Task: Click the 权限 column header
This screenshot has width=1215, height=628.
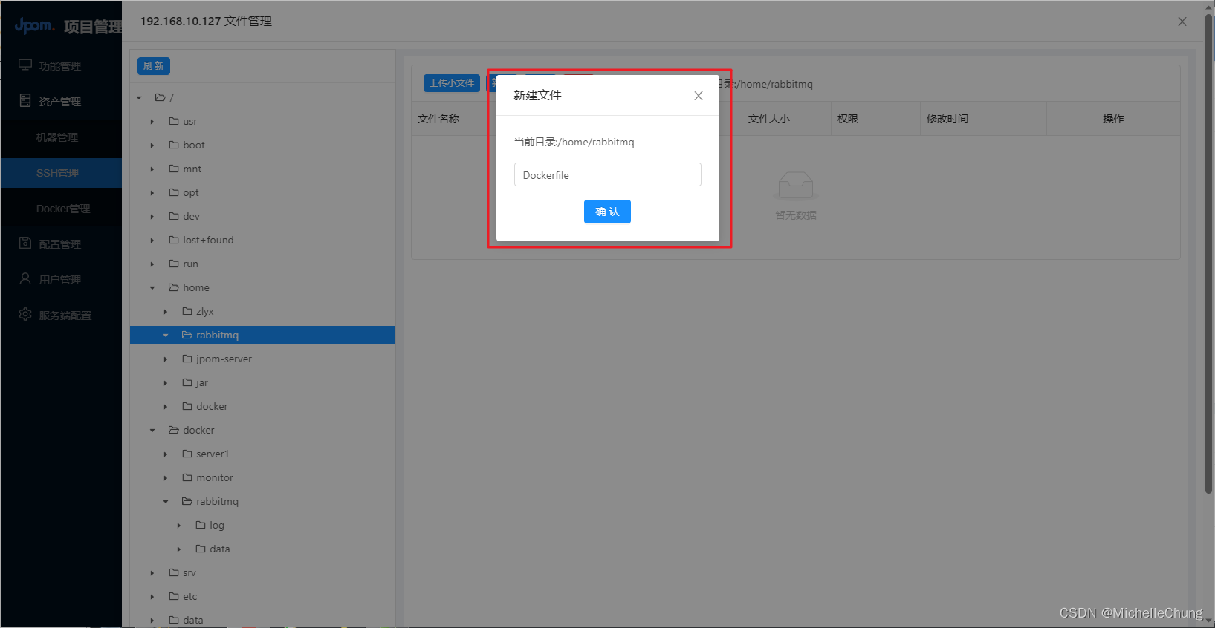Action: [848, 119]
